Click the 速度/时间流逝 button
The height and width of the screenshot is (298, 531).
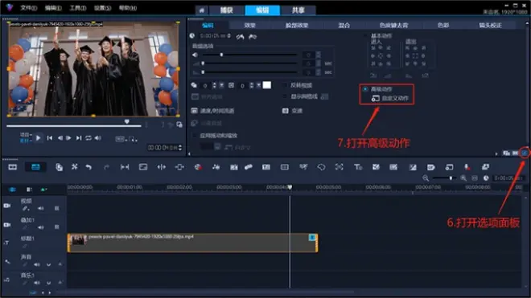point(213,111)
